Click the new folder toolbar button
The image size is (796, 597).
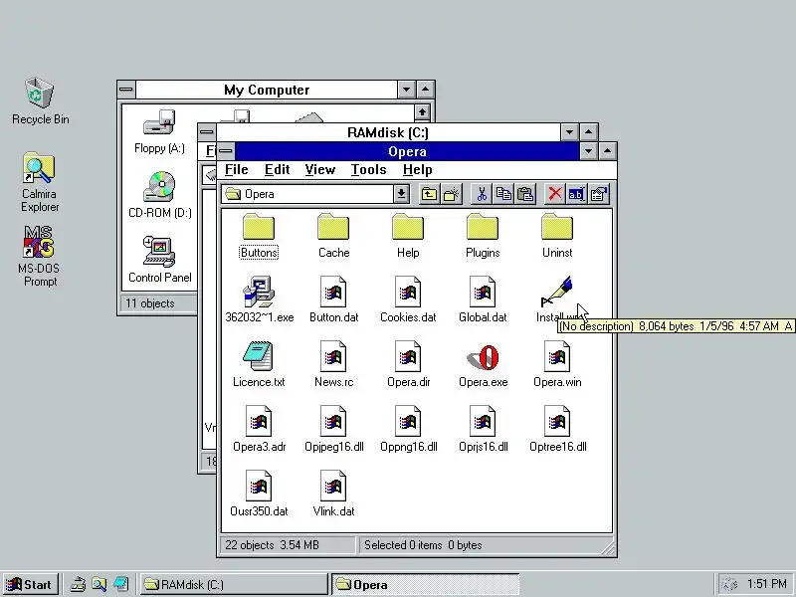point(452,194)
